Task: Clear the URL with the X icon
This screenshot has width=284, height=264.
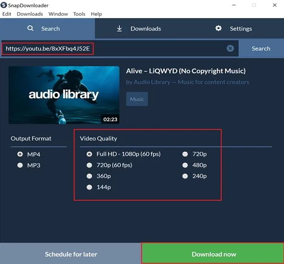Action: (230, 48)
